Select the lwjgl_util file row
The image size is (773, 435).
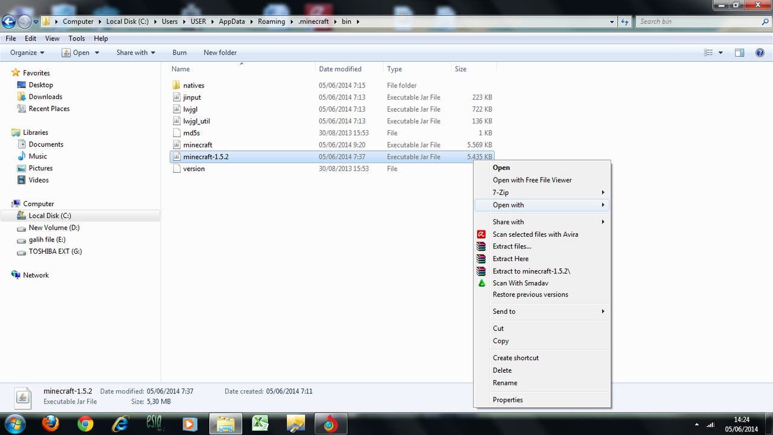332,121
